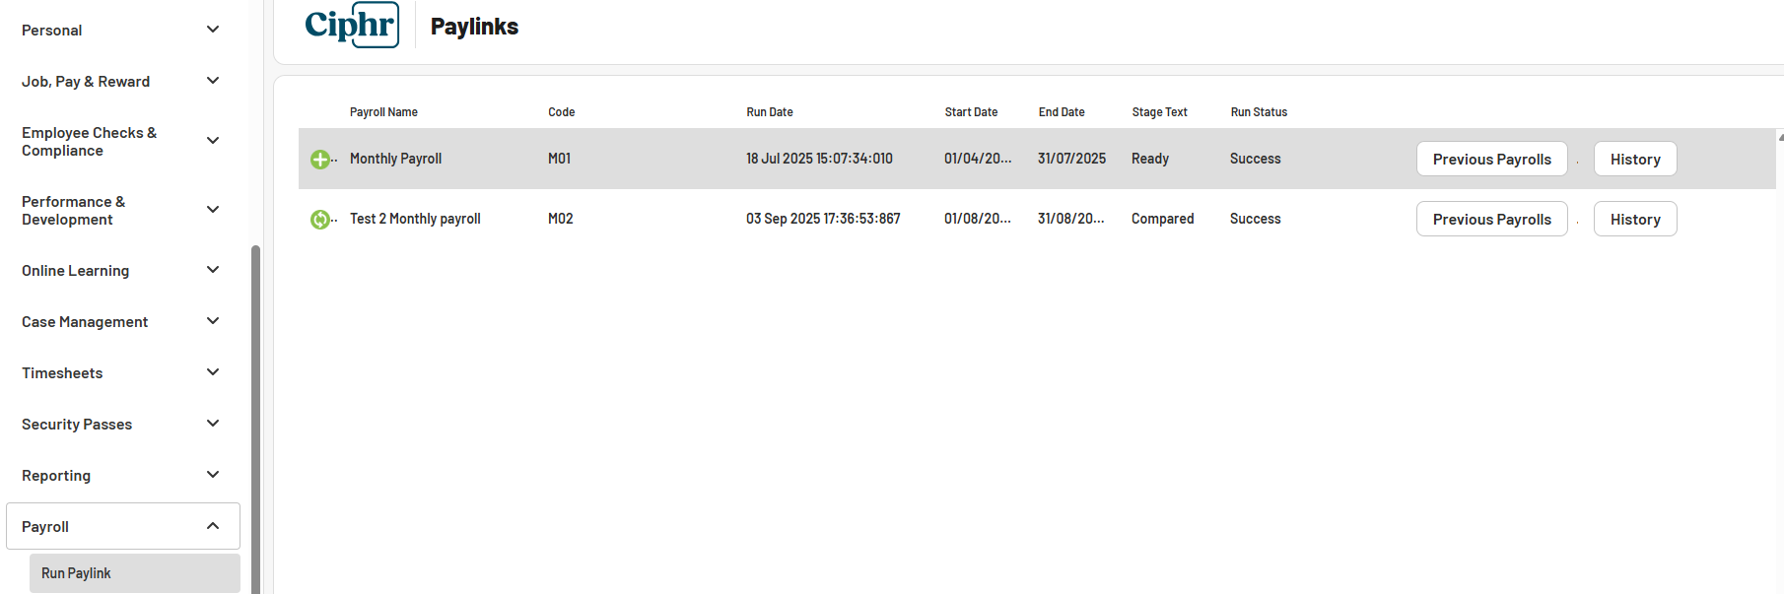The height and width of the screenshot is (594, 1784).
Task: Open Previous Payrolls for Test 2 Monthly payroll
Action: [x=1492, y=219]
